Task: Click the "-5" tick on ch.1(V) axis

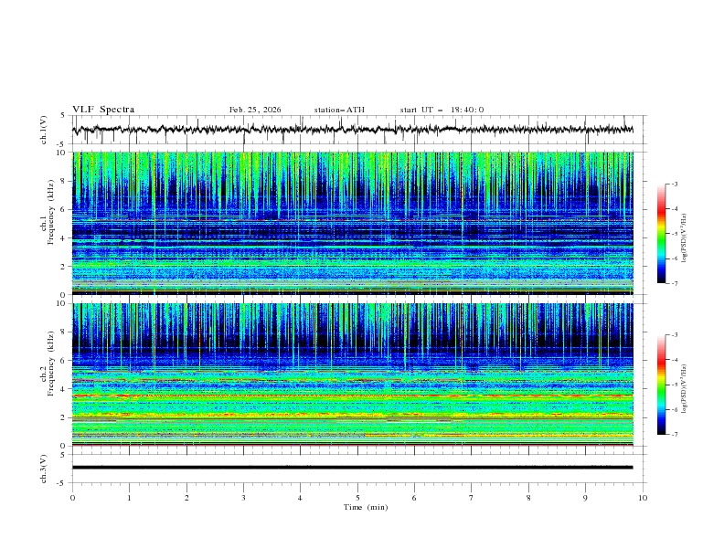Action: [x=62, y=144]
